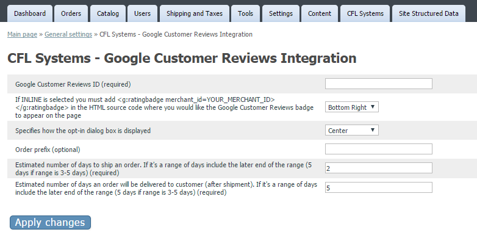
Task: Select the Tools tab
Action: click(245, 13)
